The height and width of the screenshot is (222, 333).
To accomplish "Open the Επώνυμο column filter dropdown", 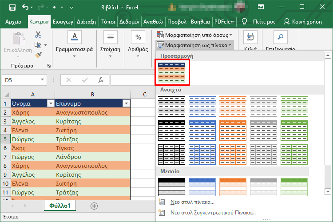I will pos(127,103).
